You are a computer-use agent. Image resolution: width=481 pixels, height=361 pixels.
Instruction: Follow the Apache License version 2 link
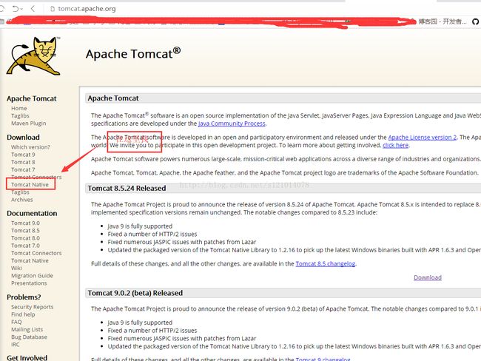[x=422, y=137]
